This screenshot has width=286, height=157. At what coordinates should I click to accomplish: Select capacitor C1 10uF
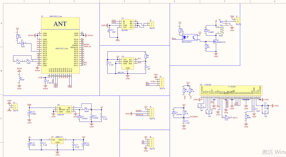(x=109, y=30)
